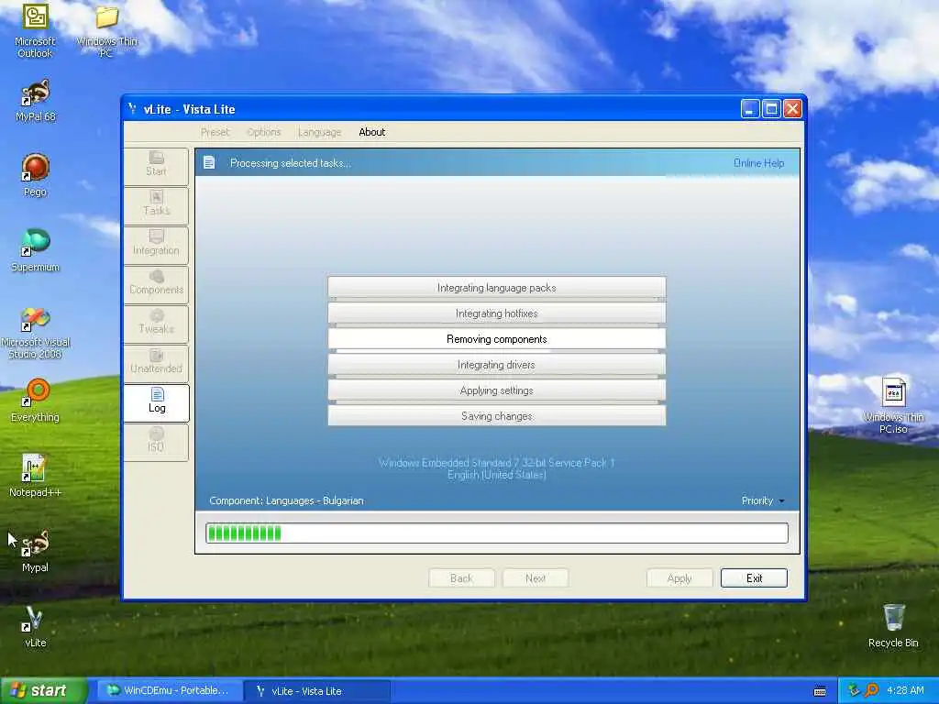
Task: Click the Exit button
Action: (754, 578)
